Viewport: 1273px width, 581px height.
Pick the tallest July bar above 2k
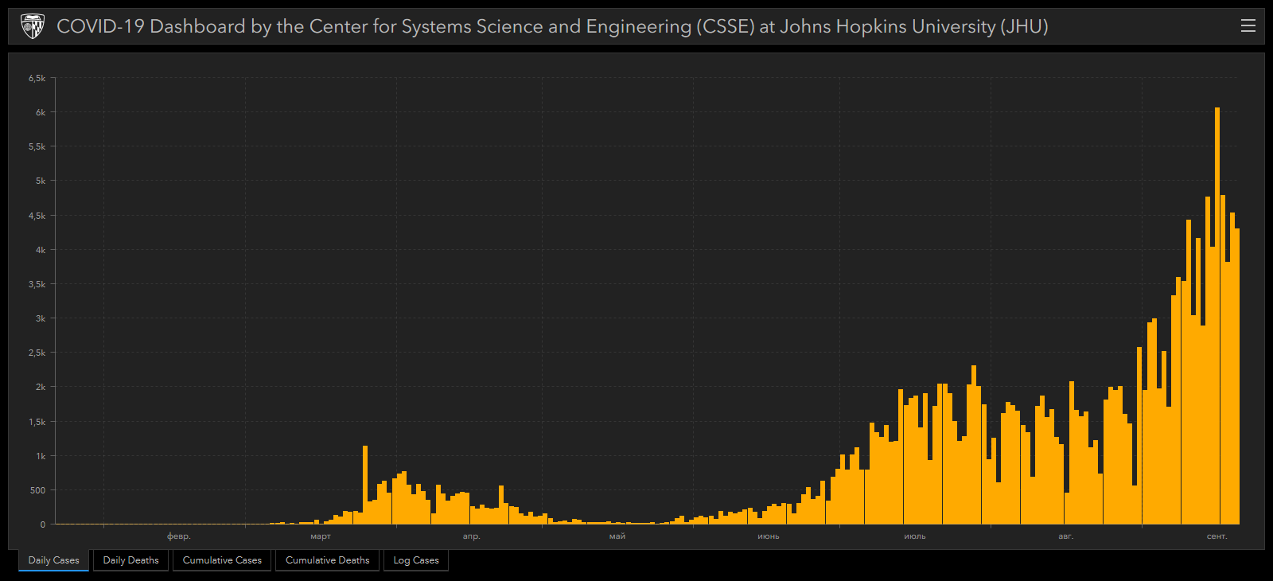(x=974, y=446)
